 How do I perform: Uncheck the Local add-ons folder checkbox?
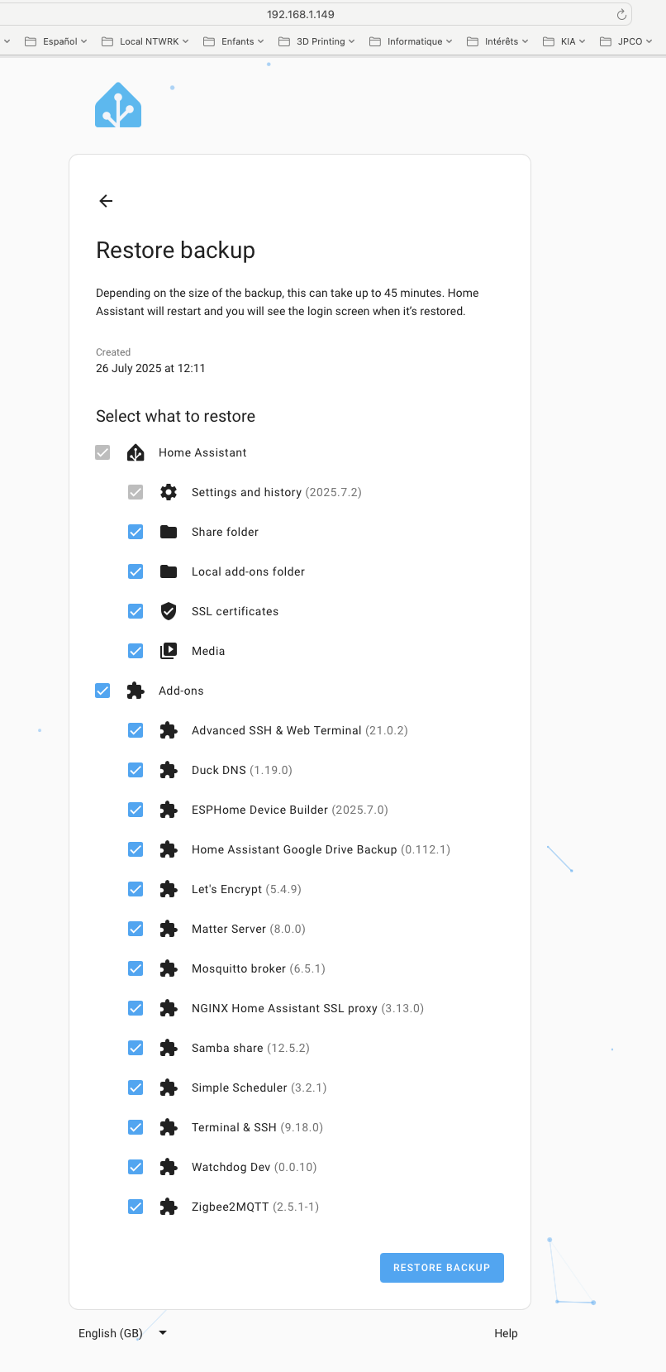[x=136, y=571]
